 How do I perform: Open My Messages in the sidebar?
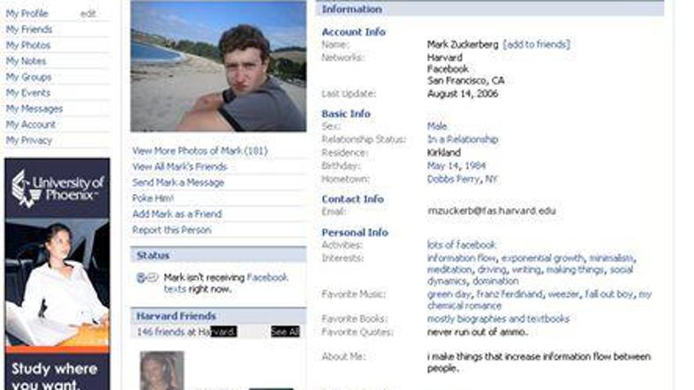tap(34, 109)
